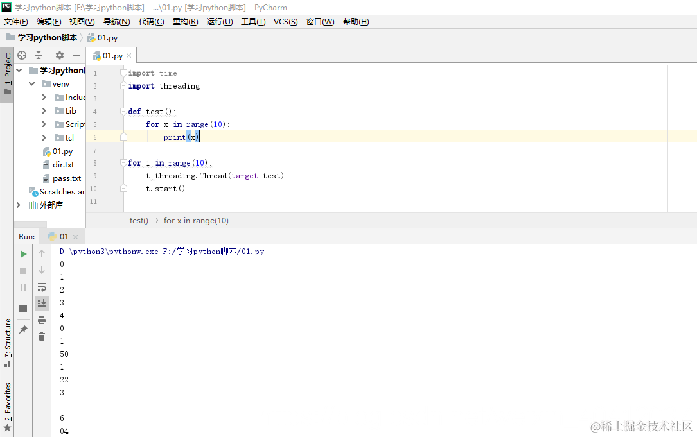Screen dimensions: 697x437
Task: Select pass.txt in the project tree
Action: click(x=62, y=178)
